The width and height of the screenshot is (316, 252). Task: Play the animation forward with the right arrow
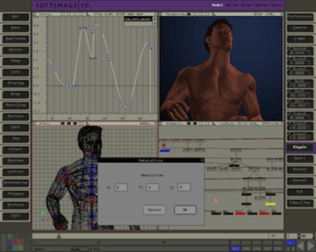coord(310,246)
